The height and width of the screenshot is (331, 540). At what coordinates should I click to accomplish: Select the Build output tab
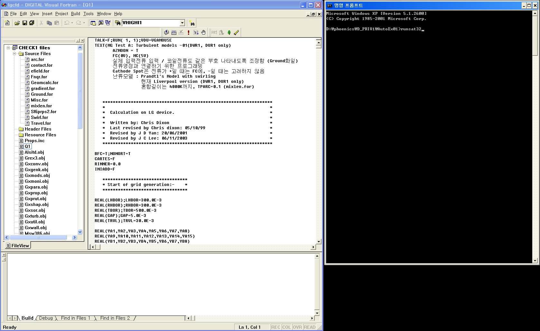point(27,318)
